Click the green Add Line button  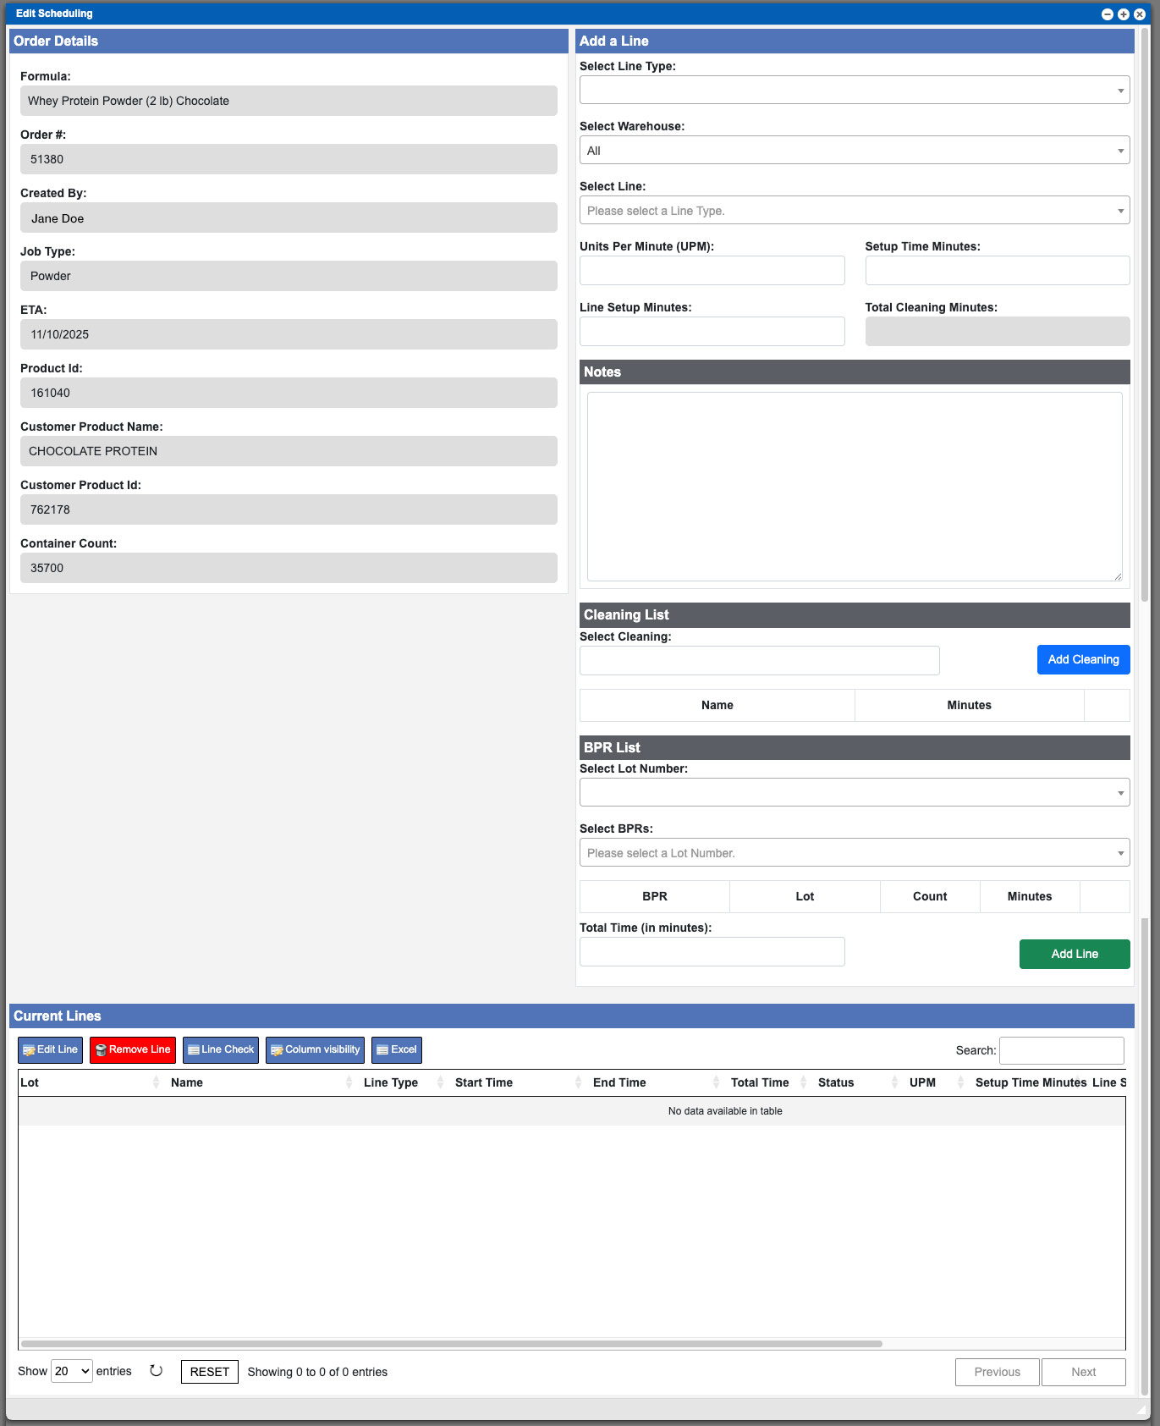(x=1074, y=954)
